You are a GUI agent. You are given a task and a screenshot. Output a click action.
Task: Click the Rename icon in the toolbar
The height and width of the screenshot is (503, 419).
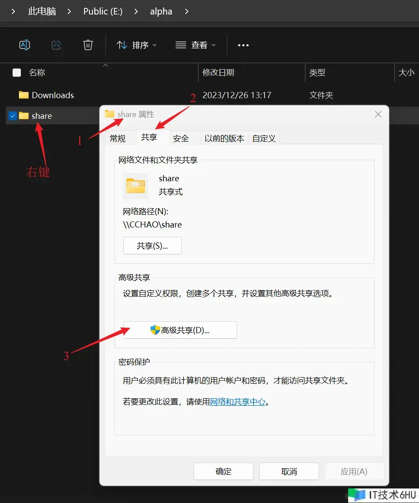pyautogui.click(x=25, y=45)
